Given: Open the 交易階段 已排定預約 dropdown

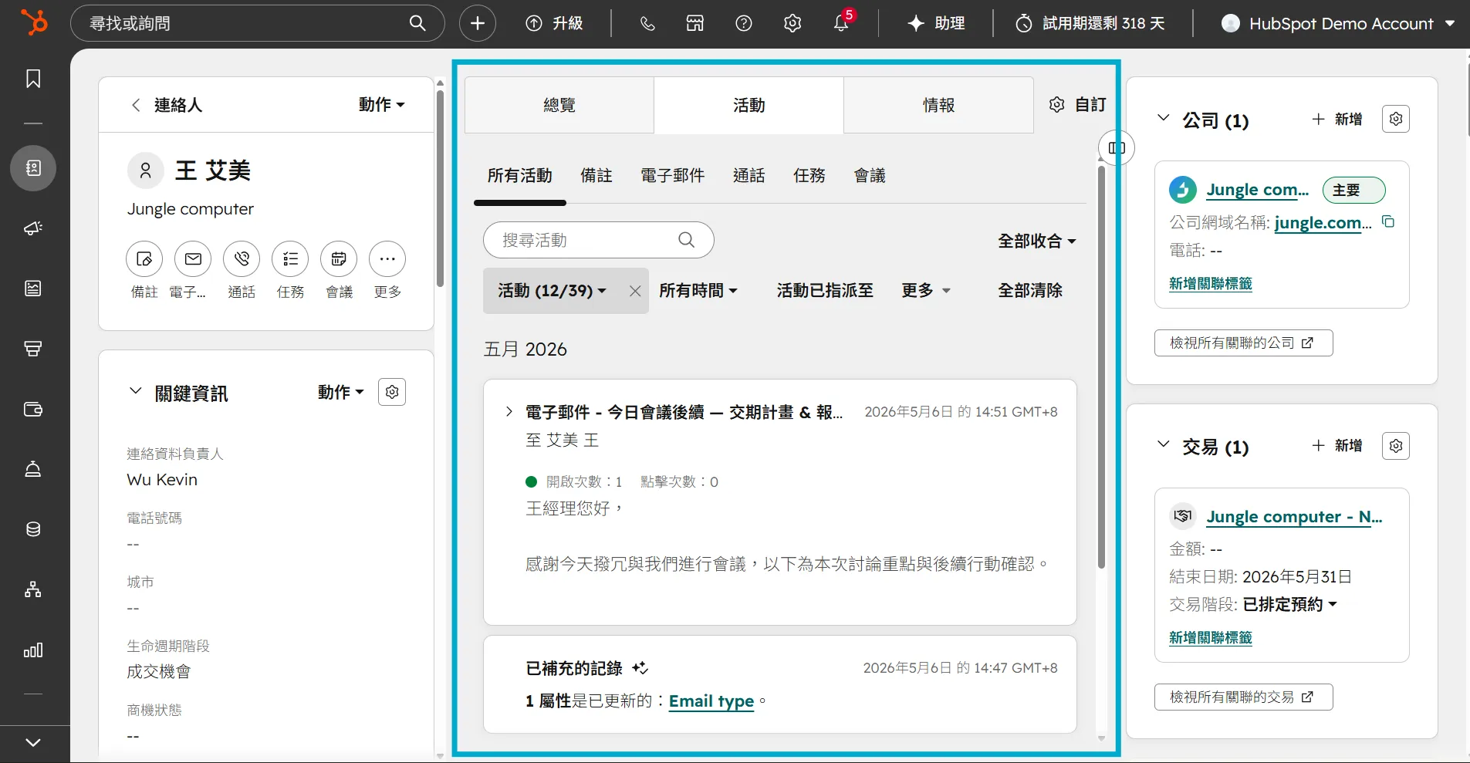Looking at the screenshot, I should point(1290,604).
